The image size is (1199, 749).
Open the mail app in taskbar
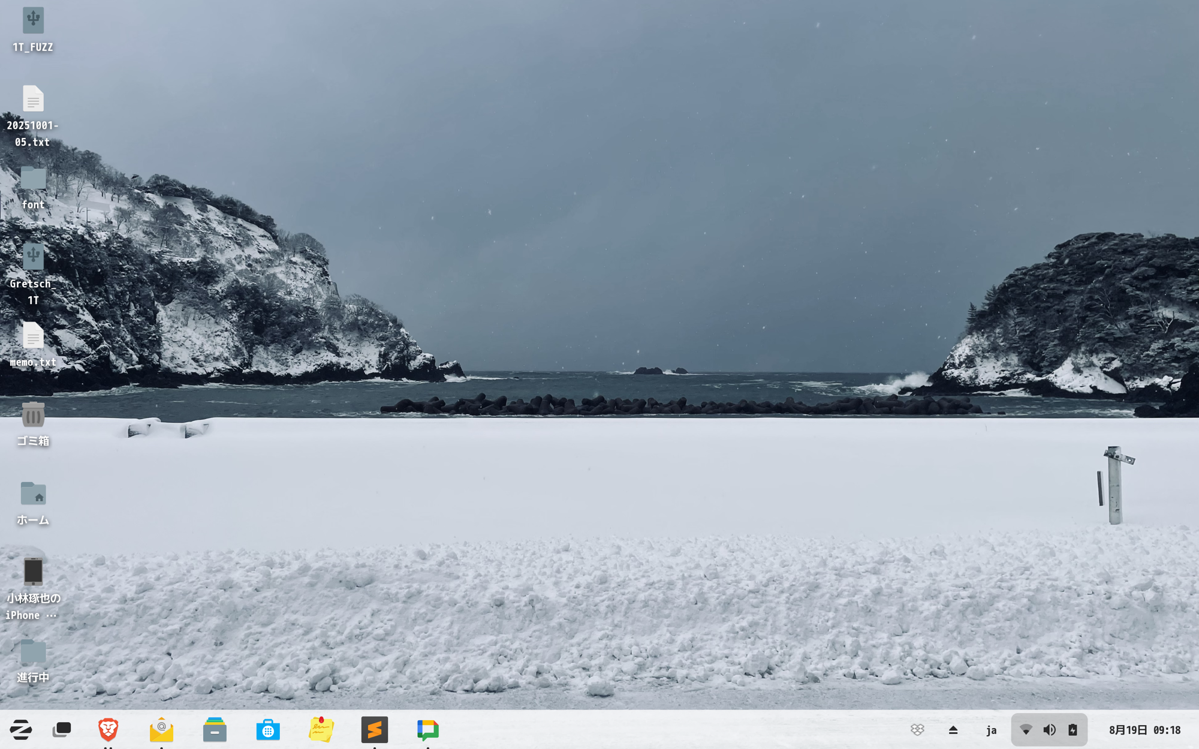coord(161,730)
